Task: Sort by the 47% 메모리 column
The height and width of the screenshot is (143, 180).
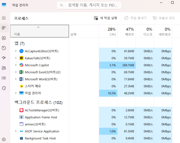Action: tap(126, 31)
